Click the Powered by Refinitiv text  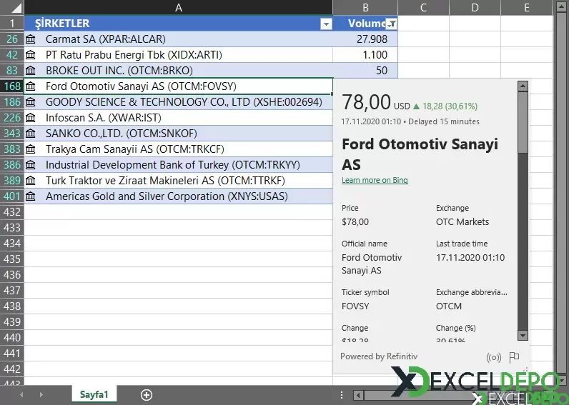[379, 356]
